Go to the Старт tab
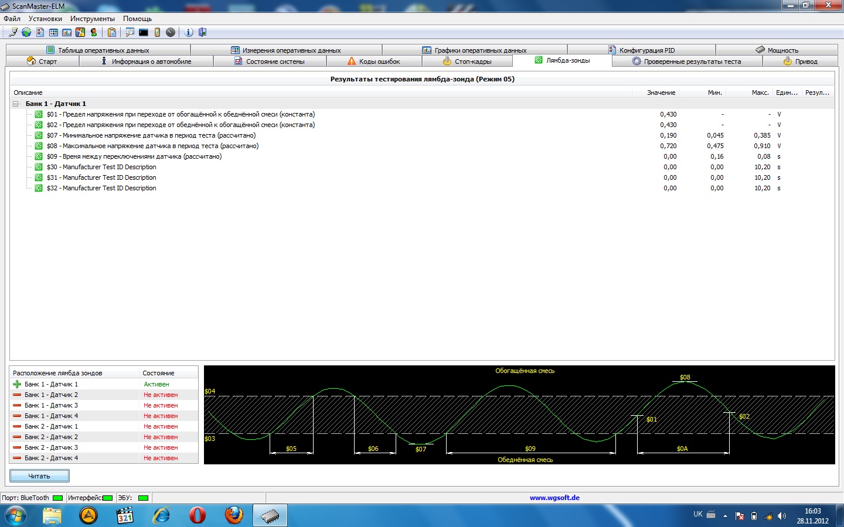Screen dimensions: 844x527 point(42,61)
